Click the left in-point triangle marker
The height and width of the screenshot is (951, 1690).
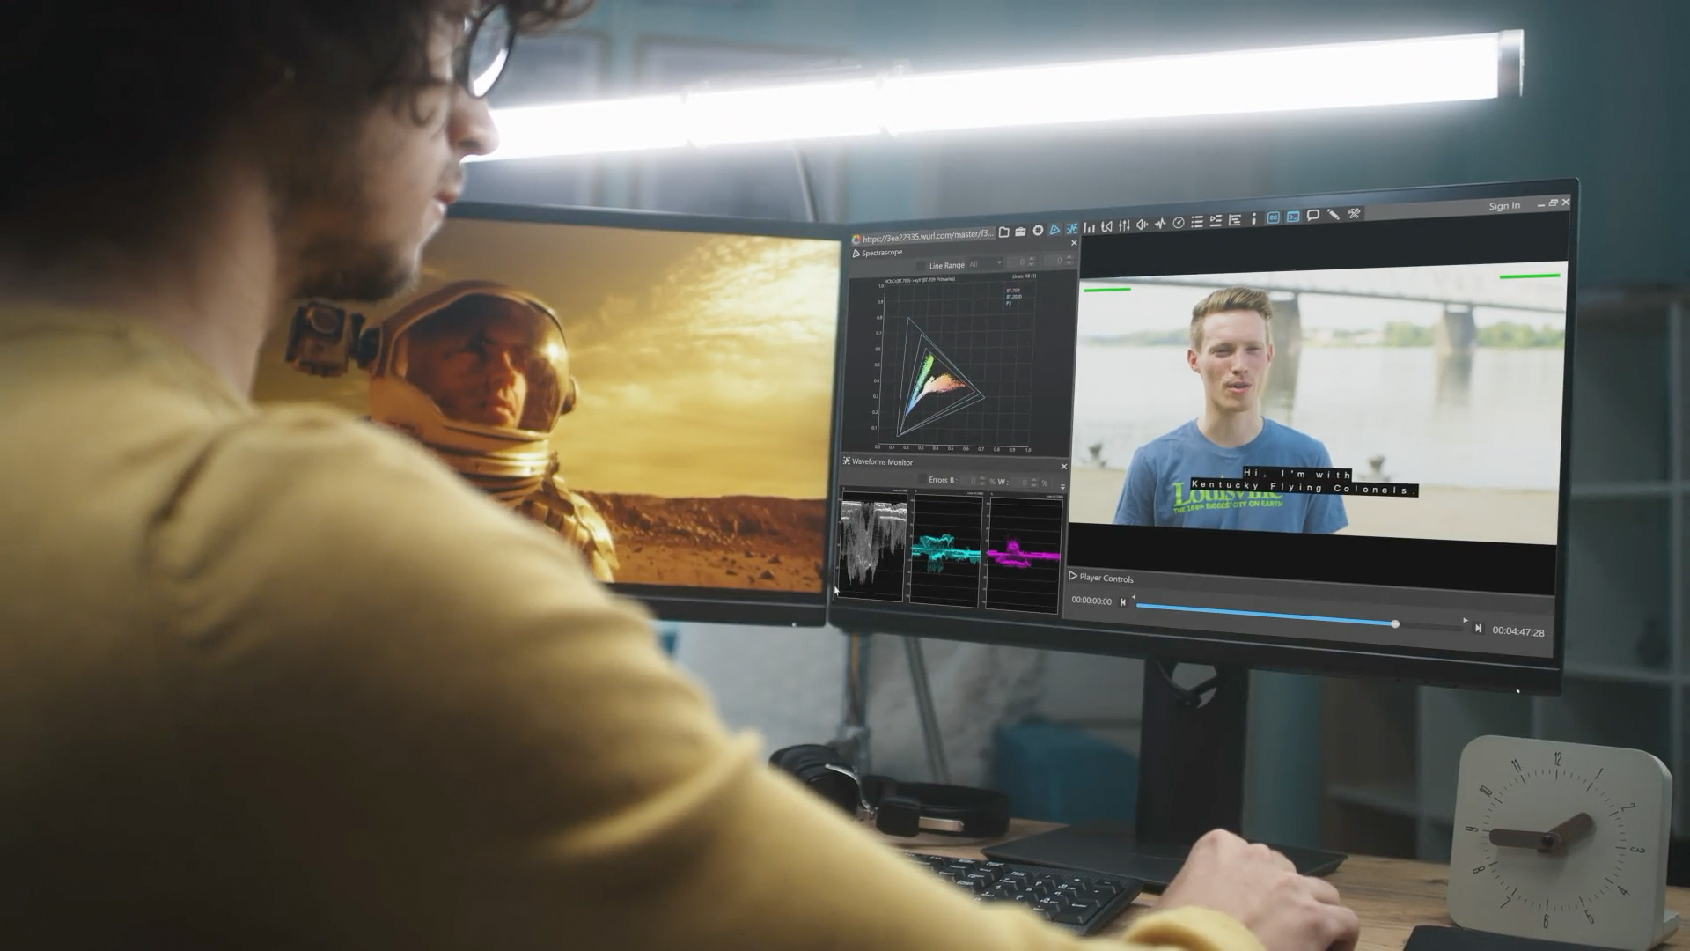coord(1134,597)
